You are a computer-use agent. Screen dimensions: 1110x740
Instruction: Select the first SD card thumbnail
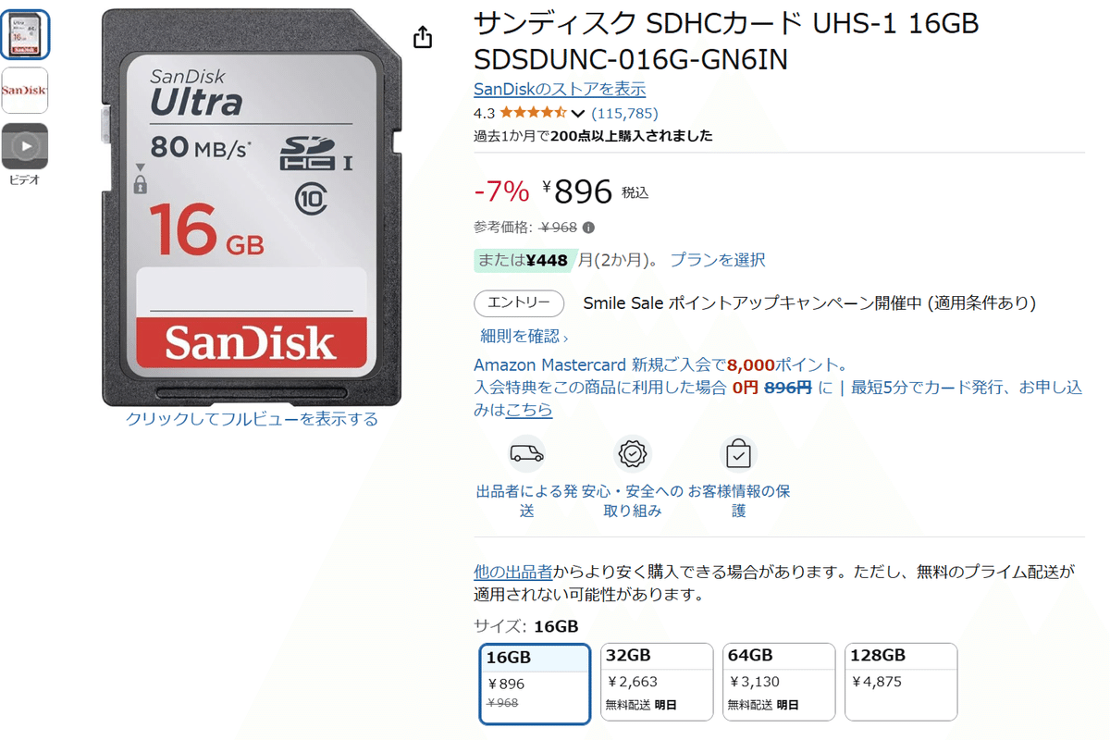coord(25,34)
